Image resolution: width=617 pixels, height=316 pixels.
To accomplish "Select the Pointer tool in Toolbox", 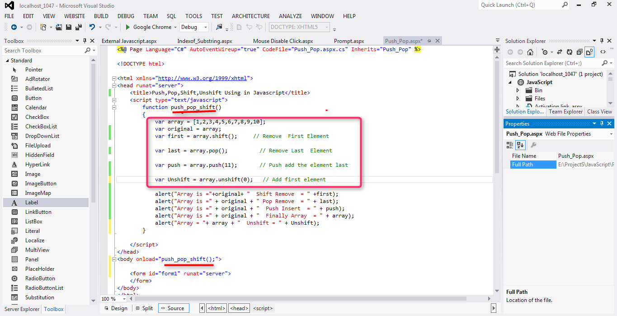I will [x=34, y=70].
